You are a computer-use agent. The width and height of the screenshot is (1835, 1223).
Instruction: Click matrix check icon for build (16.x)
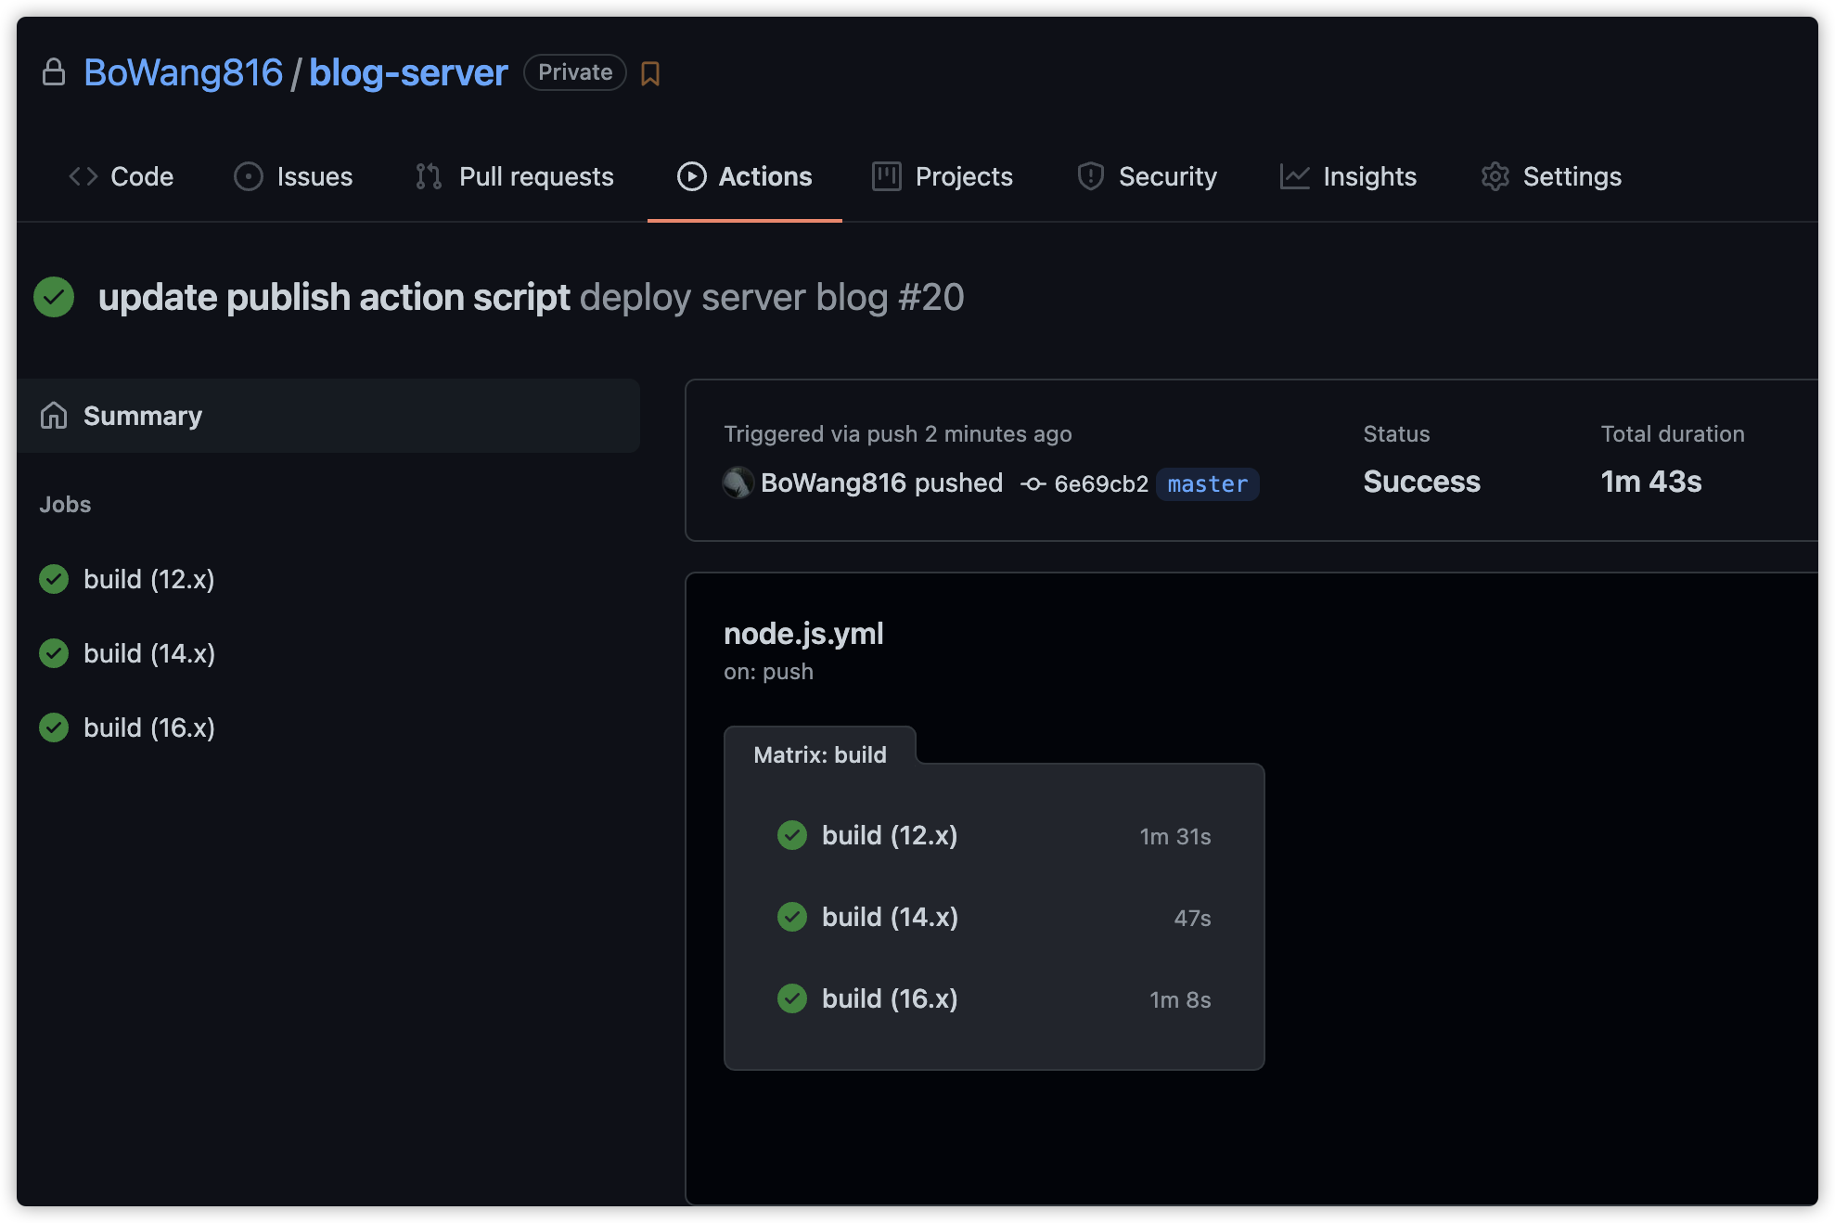click(x=792, y=998)
